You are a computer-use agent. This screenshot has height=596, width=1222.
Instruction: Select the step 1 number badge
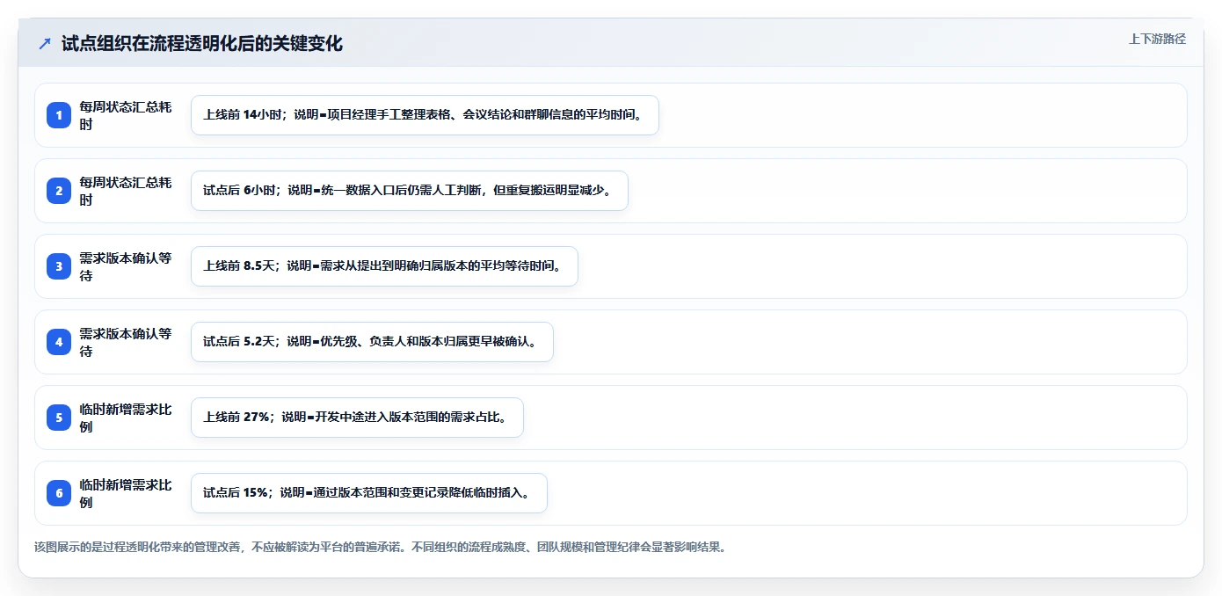pyautogui.click(x=59, y=115)
